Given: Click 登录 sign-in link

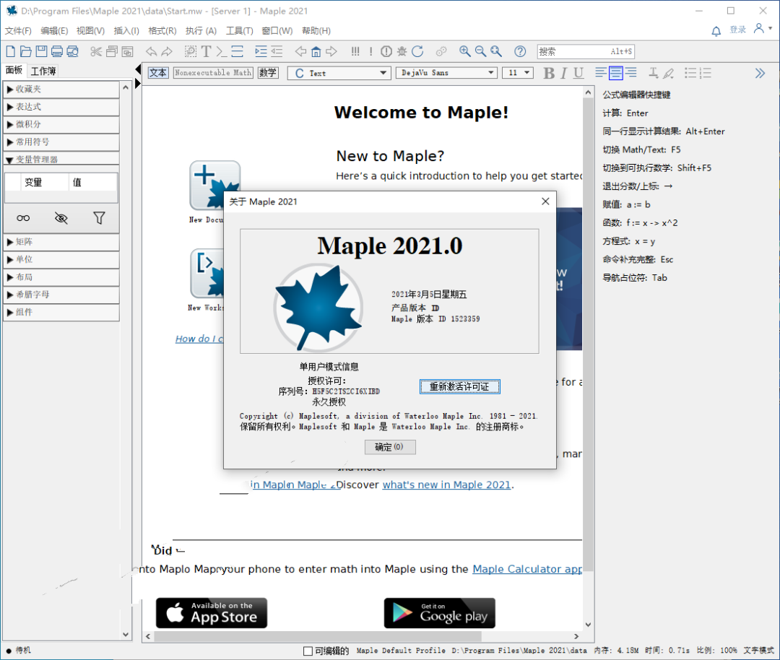Looking at the screenshot, I should click(737, 30).
